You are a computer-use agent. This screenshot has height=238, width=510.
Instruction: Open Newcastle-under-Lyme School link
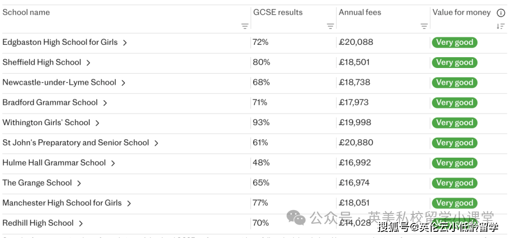[x=59, y=83]
